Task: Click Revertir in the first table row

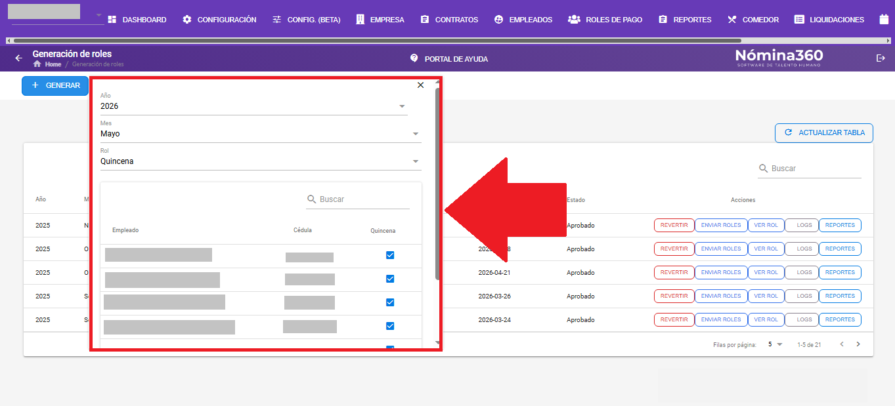Action: click(674, 225)
